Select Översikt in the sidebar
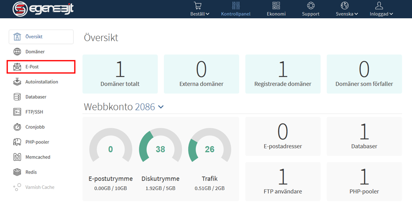 point(41,37)
